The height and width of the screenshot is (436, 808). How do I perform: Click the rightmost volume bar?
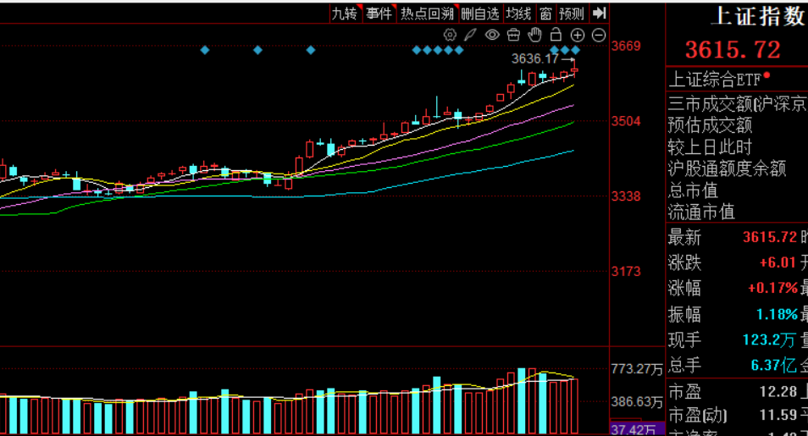tap(574, 406)
